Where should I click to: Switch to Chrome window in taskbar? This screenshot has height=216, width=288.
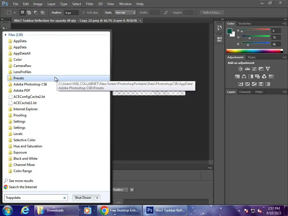[x=119, y=210]
